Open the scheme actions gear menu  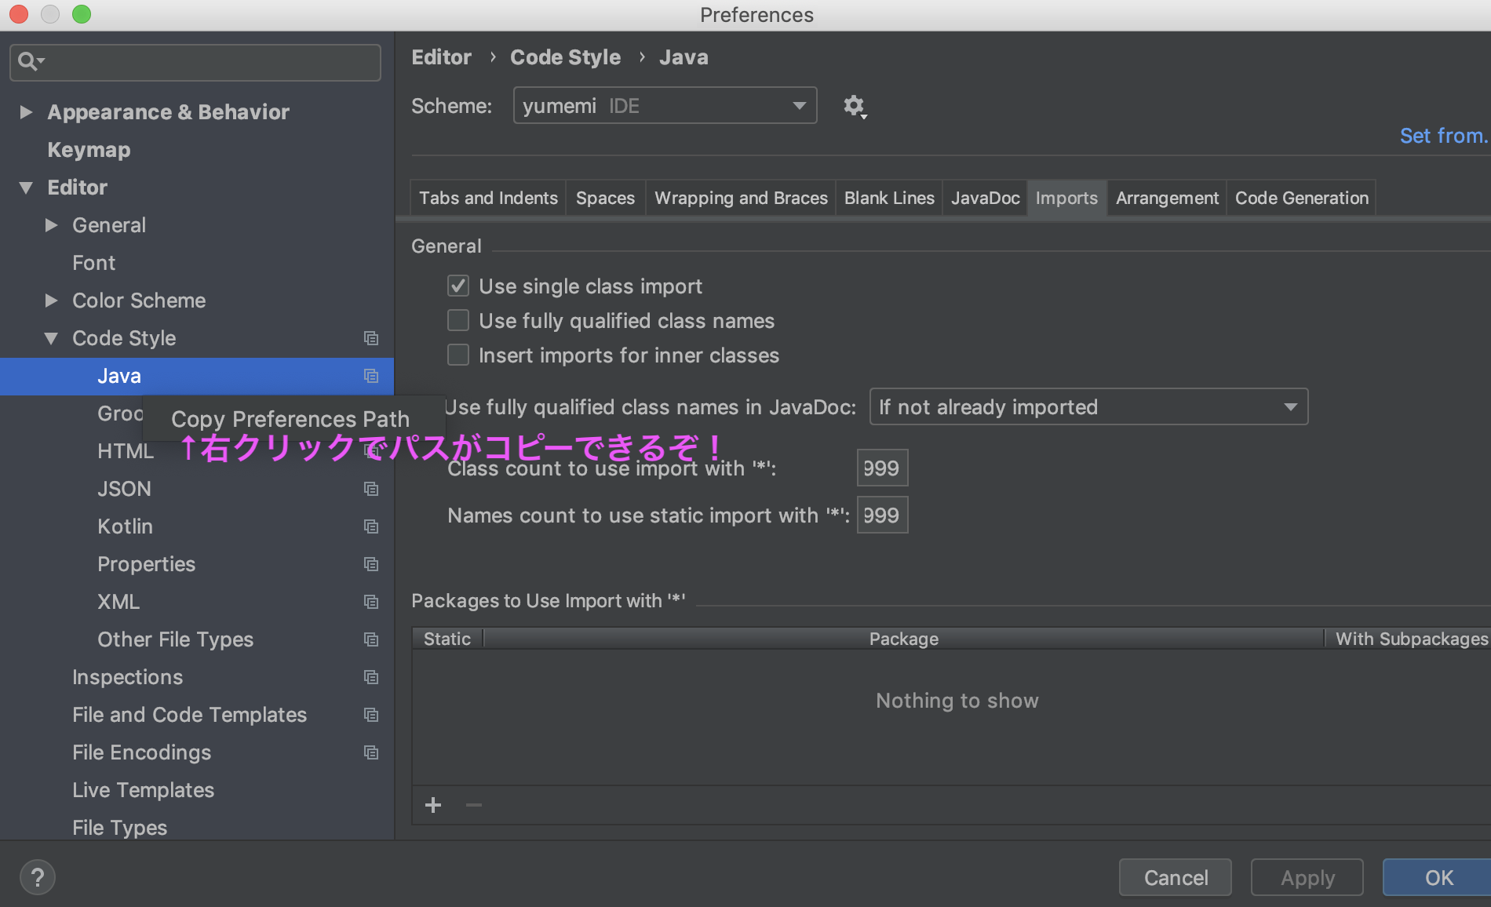855,106
